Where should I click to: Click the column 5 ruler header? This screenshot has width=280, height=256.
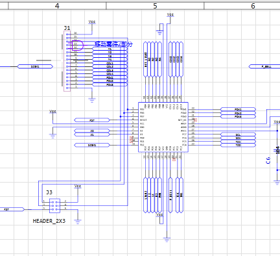pyautogui.click(x=155, y=6)
